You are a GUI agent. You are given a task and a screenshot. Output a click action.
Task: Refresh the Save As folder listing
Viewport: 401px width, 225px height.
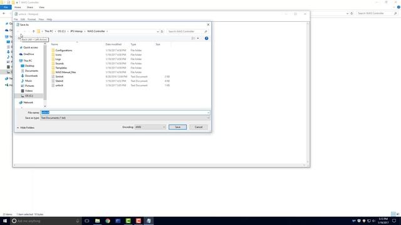click(162, 31)
